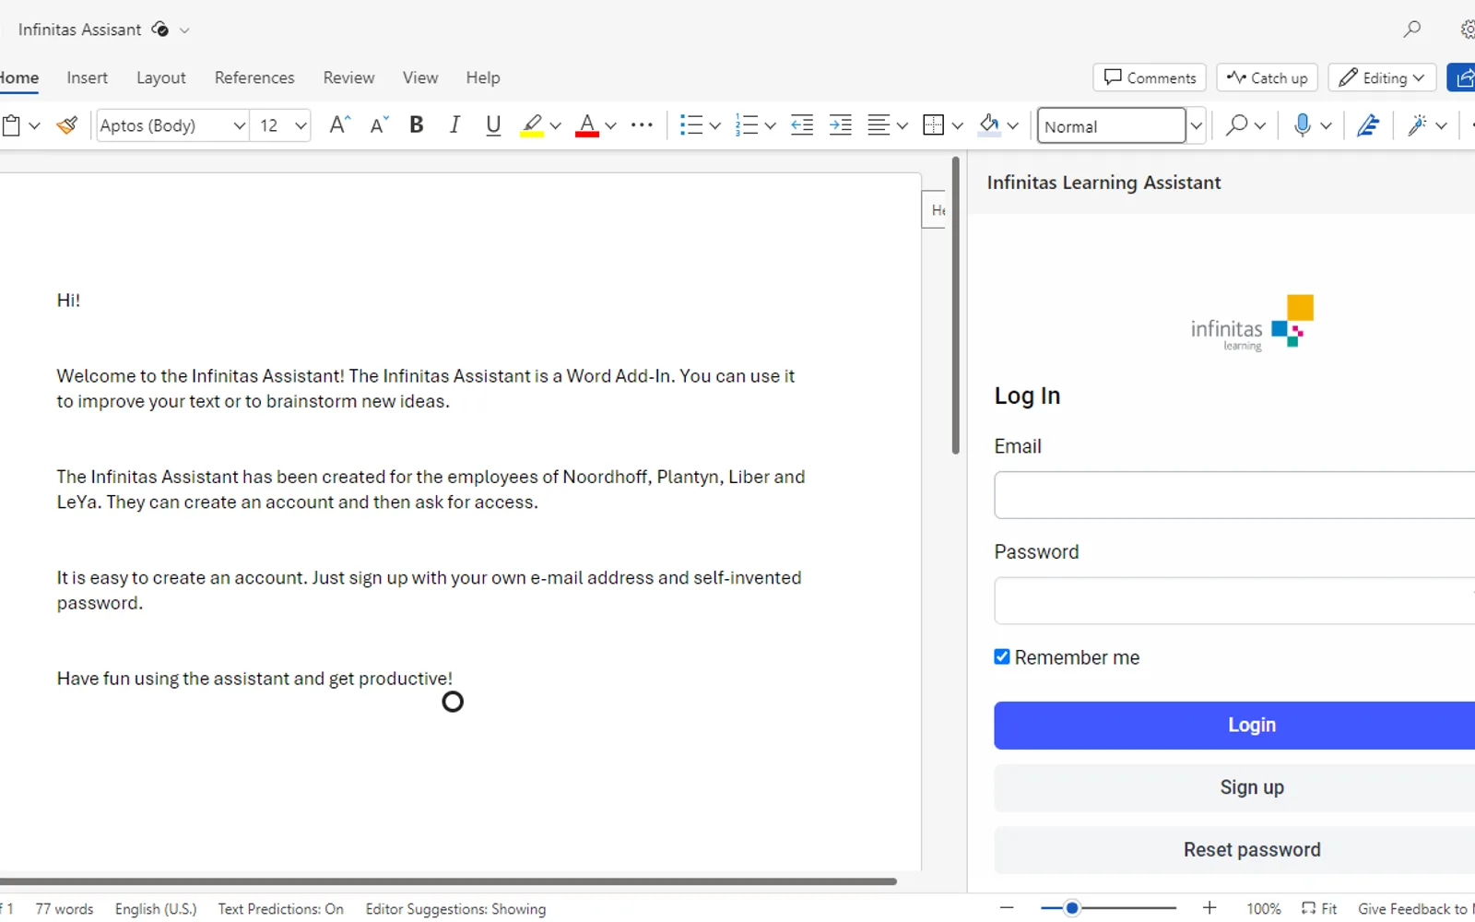Apply bulleted list
The width and height of the screenshot is (1475, 922).
[691, 125]
